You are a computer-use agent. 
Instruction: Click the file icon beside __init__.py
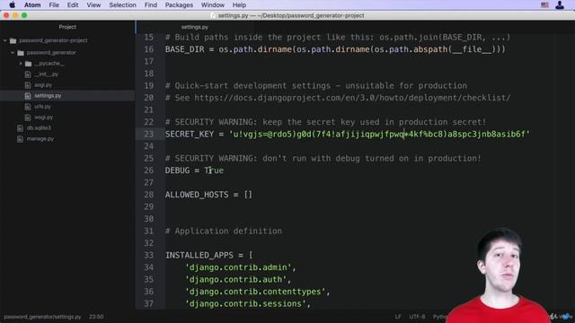(28, 74)
